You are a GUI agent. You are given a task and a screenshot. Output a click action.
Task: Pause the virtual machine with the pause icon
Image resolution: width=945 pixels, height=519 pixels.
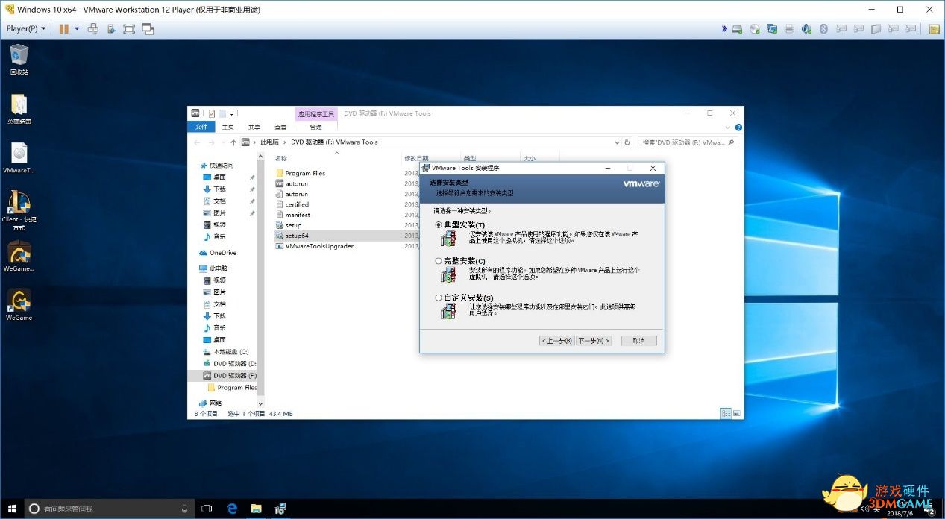tap(64, 29)
